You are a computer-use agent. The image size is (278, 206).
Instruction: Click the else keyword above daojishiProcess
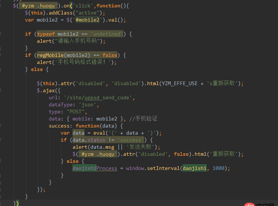(x=73, y=161)
